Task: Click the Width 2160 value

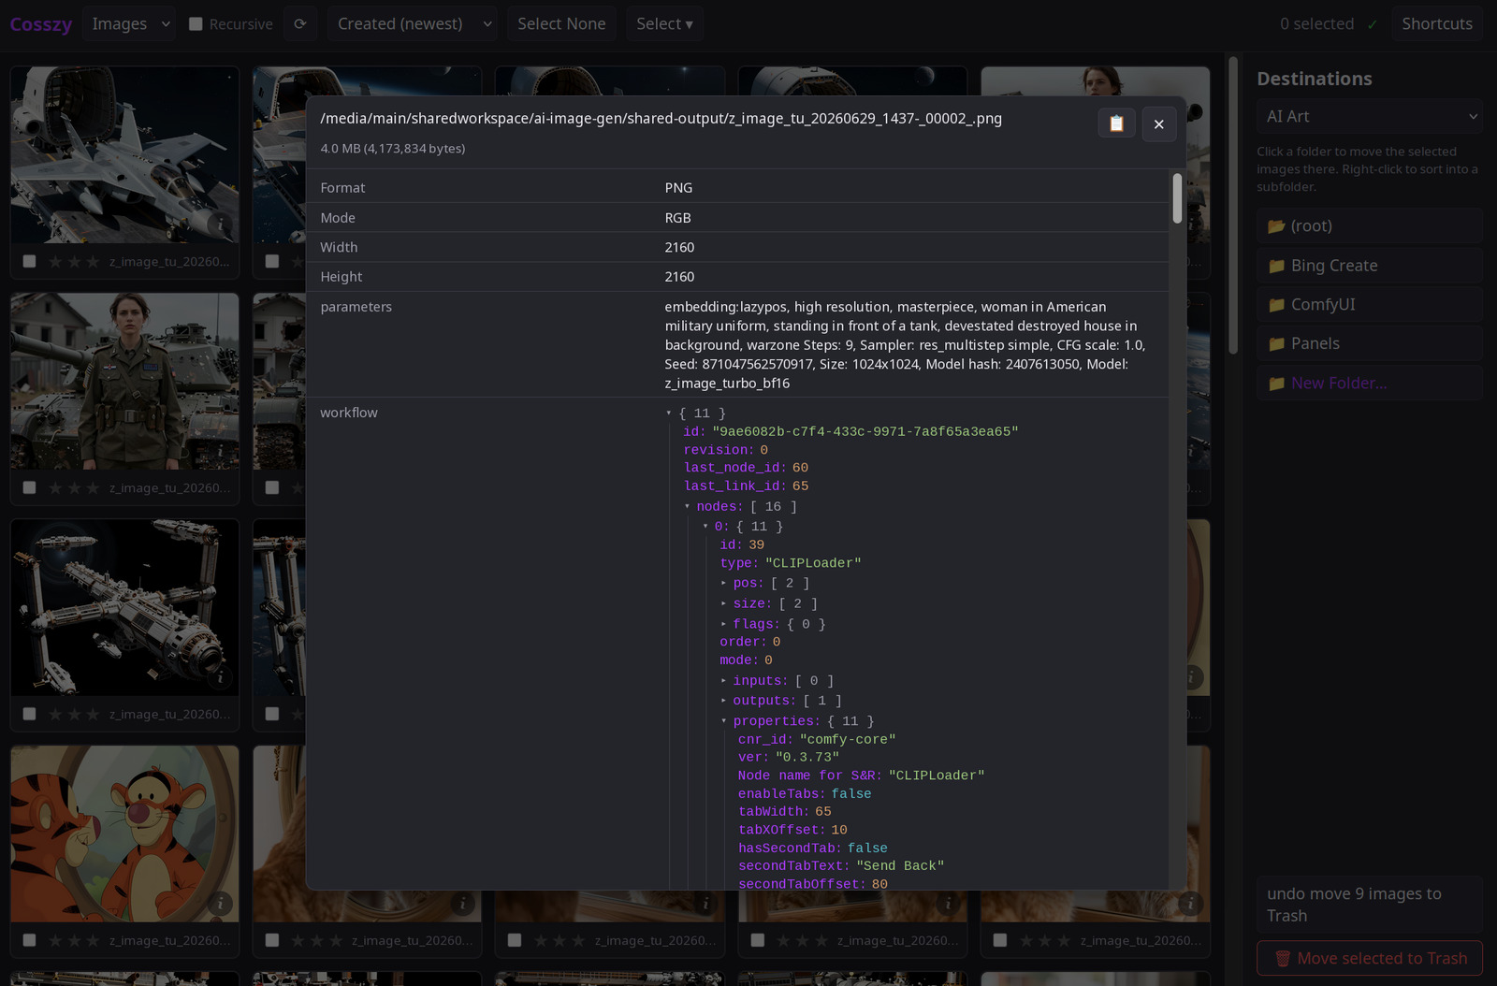Action: click(x=679, y=247)
